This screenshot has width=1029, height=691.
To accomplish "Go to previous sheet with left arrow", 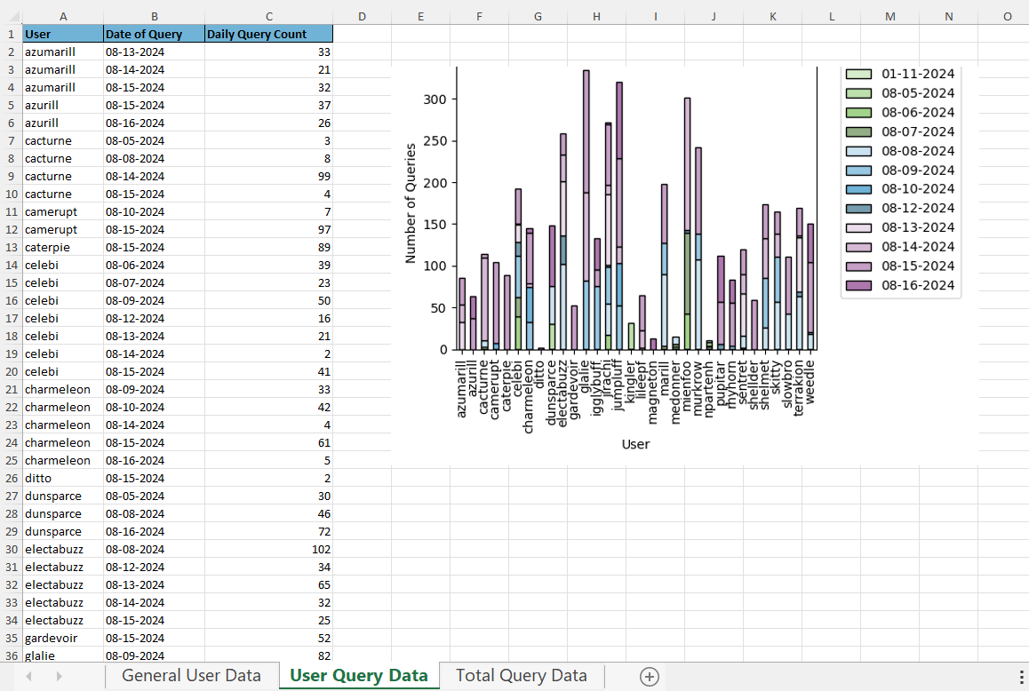I will pyautogui.click(x=28, y=676).
